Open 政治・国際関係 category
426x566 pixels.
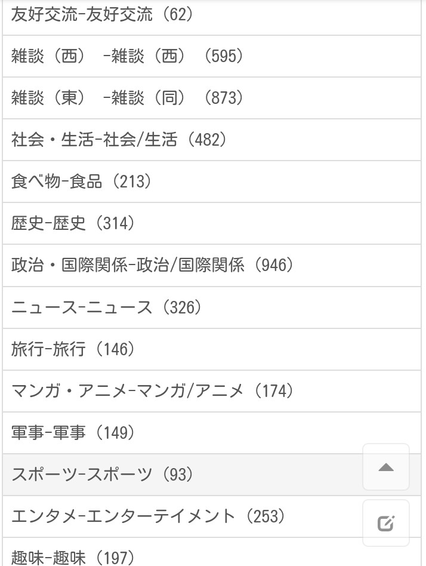(152, 265)
